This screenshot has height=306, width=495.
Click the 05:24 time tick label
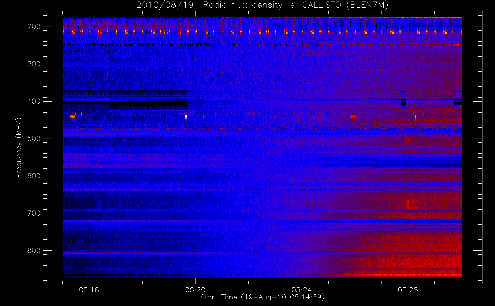click(302, 289)
